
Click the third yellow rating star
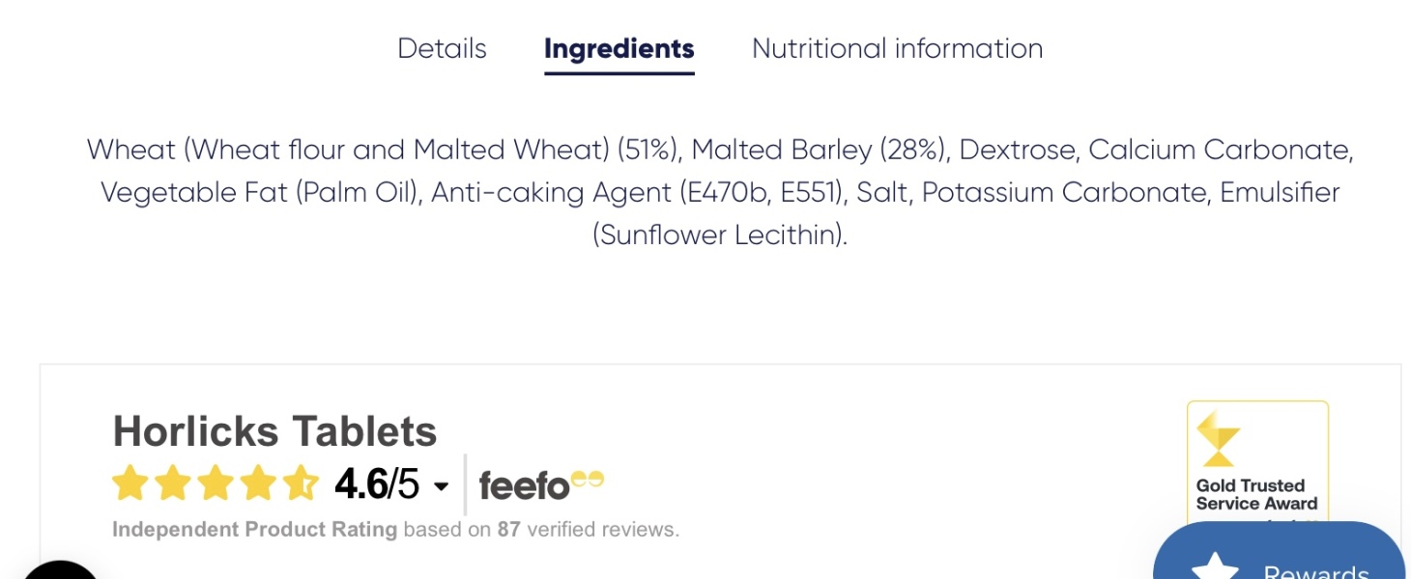(x=216, y=483)
